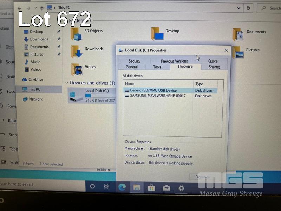Screen dimensions: 281x211
Task: Launch Microsoft Edge from taskbar
Action: [x=122, y=187]
